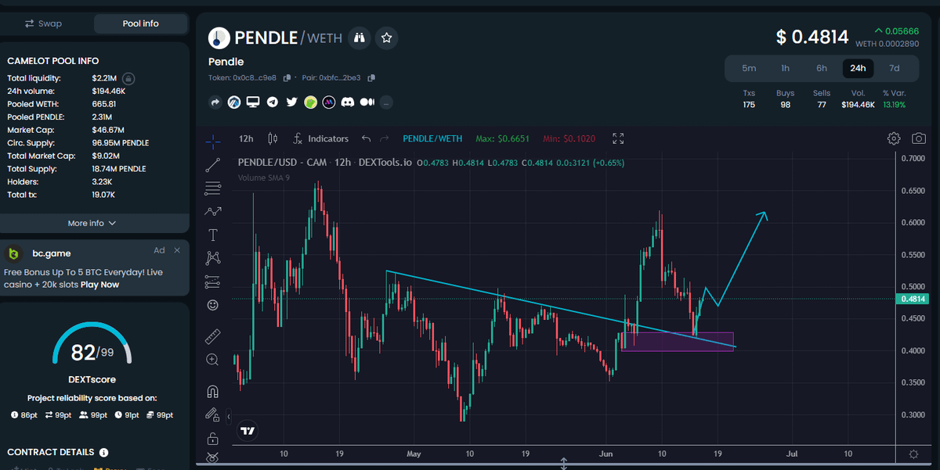Image resolution: width=940 pixels, height=470 pixels.
Task: Toggle stay in drawing mode
Action: (212, 415)
